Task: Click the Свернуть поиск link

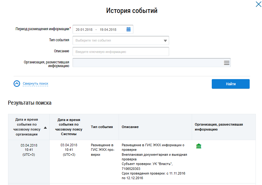Action: [x=35, y=84]
